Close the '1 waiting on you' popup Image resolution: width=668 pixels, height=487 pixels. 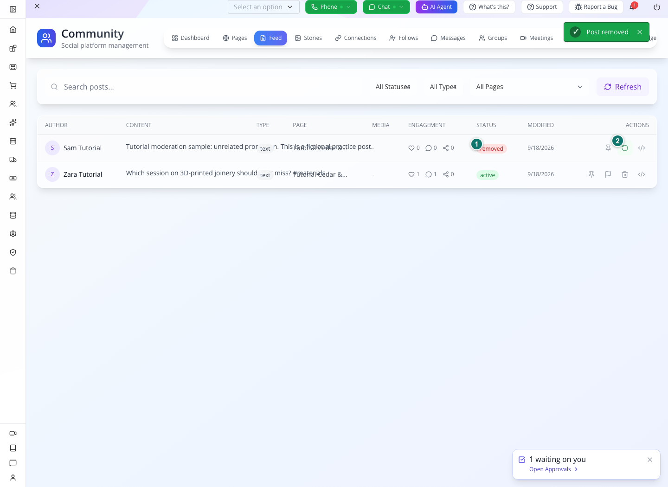[x=650, y=460]
